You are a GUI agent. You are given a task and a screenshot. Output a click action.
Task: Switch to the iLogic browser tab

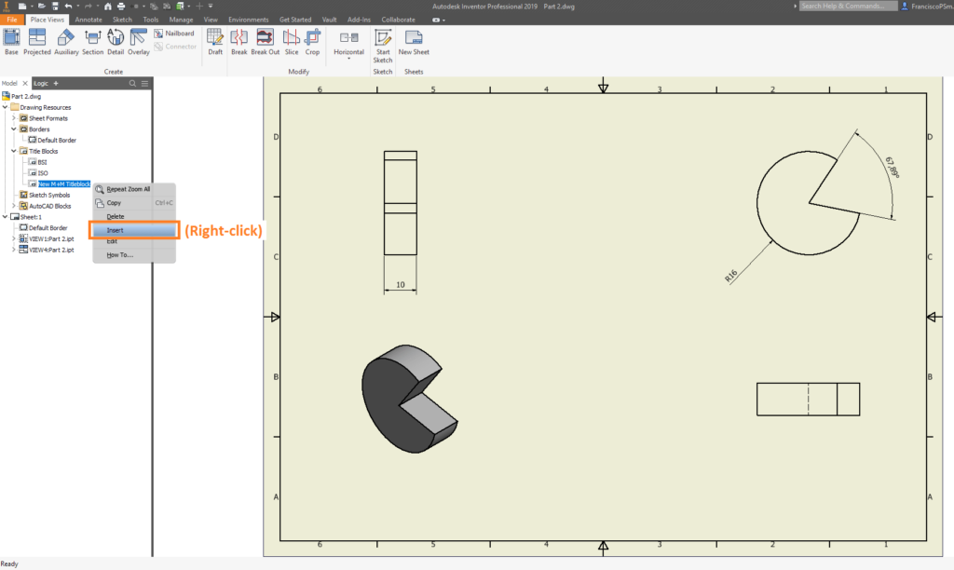pyautogui.click(x=41, y=83)
